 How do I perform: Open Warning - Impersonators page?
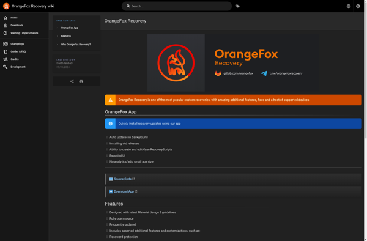(x=24, y=33)
